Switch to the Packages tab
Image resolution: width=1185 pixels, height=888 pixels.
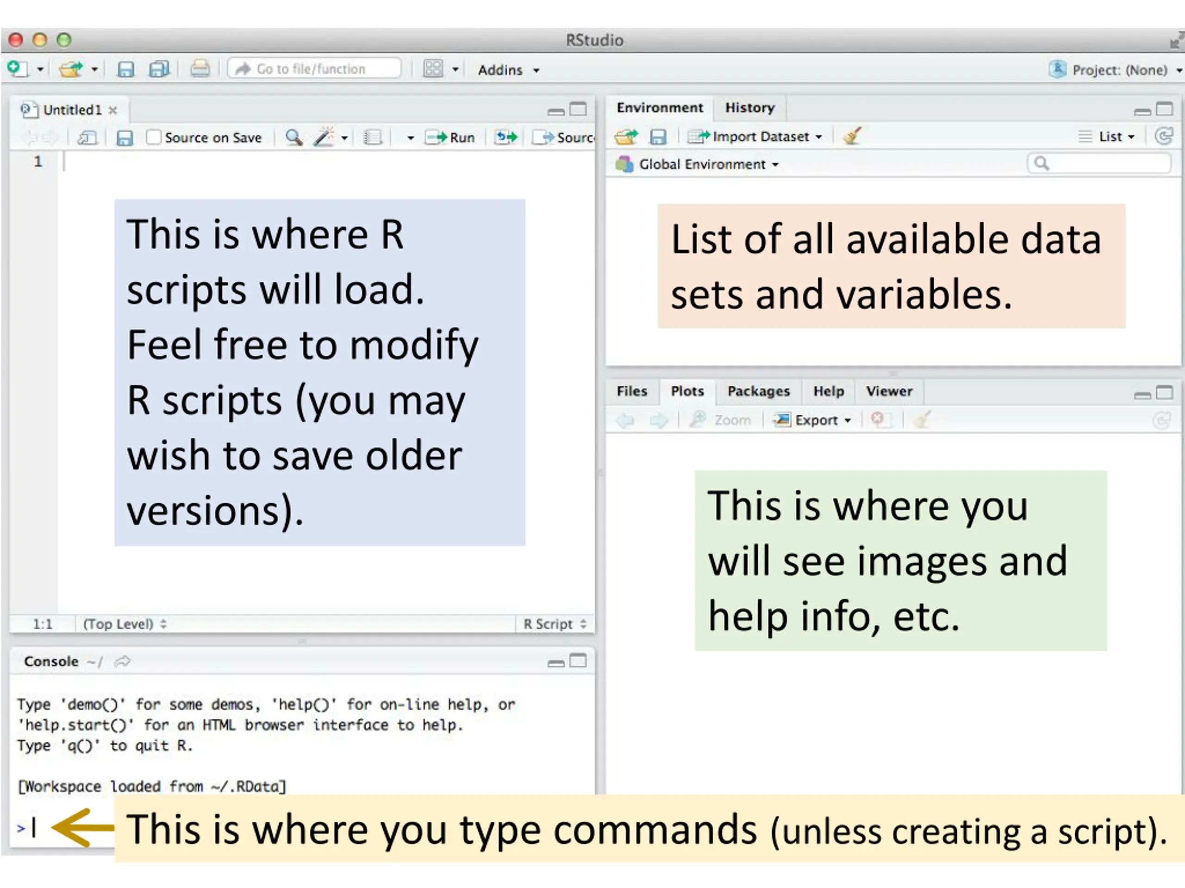(758, 391)
